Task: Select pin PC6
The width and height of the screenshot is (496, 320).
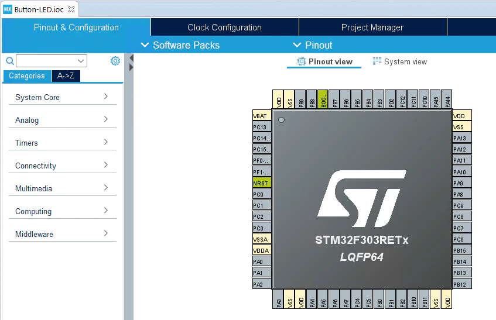Action: pos(462,239)
